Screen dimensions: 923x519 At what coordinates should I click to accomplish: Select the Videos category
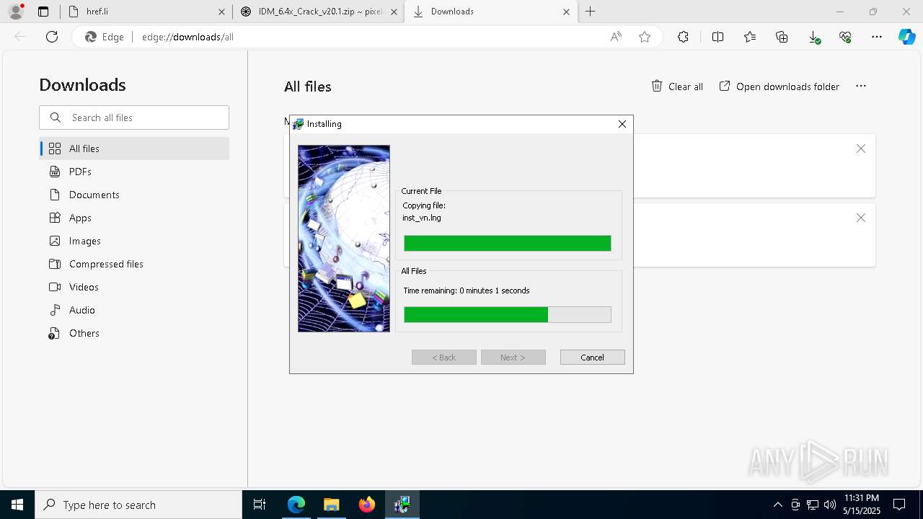(x=134, y=287)
